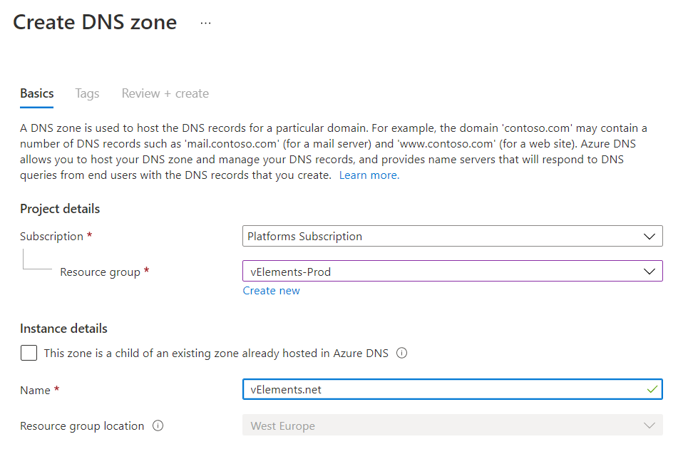Click info icon next to child zone option

pyautogui.click(x=401, y=353)
